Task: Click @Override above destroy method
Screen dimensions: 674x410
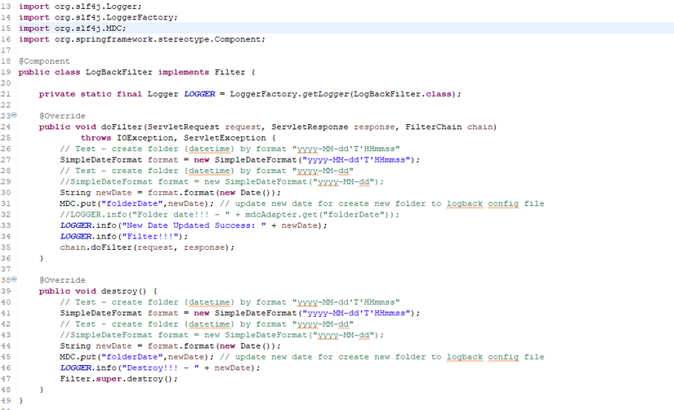Action: tap(62, 280)
